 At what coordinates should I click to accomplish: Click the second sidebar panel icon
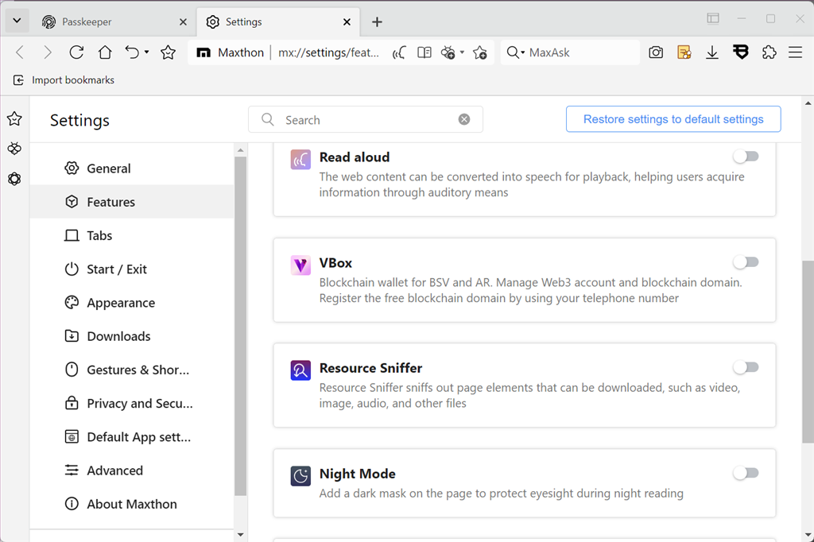coord(14,149)
